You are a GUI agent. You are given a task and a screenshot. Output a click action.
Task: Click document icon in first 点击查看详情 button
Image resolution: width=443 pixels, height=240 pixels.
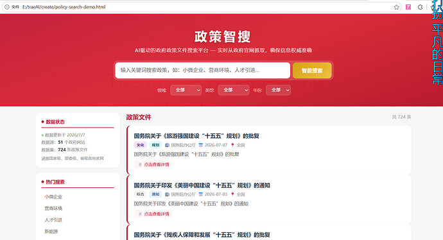pyautogui.click(x=140, y=164)
